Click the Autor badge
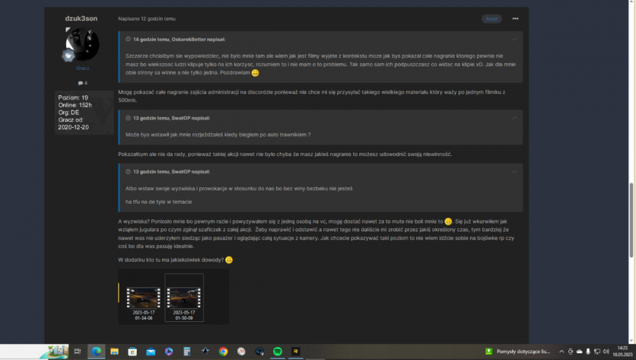 point(492,18)
